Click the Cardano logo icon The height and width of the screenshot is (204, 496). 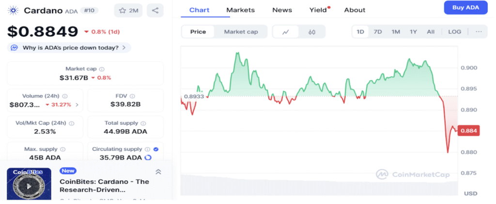(13, 10)
